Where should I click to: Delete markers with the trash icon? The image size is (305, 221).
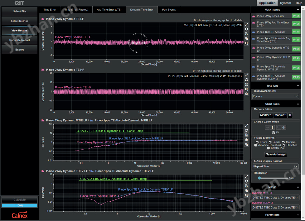tap(290, 115)
